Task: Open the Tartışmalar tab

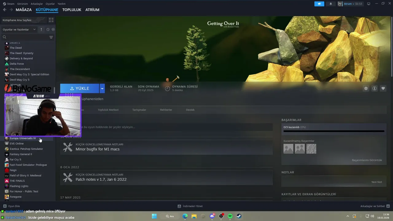Action: [139, 110]
